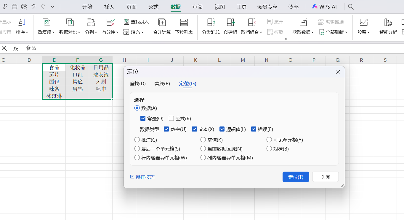
Task: Open the 智能分析 smart analysis tool
Action: tap(388, 23)
